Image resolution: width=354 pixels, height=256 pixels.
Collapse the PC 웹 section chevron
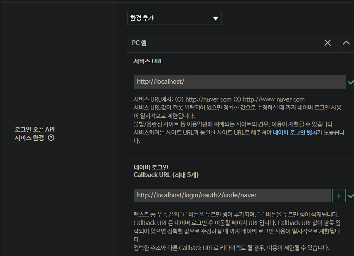346,43
